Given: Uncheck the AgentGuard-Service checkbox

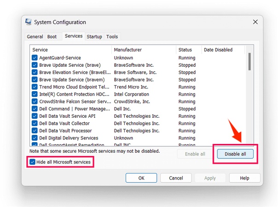Looking at the screenshot, I should click(35, 57).
